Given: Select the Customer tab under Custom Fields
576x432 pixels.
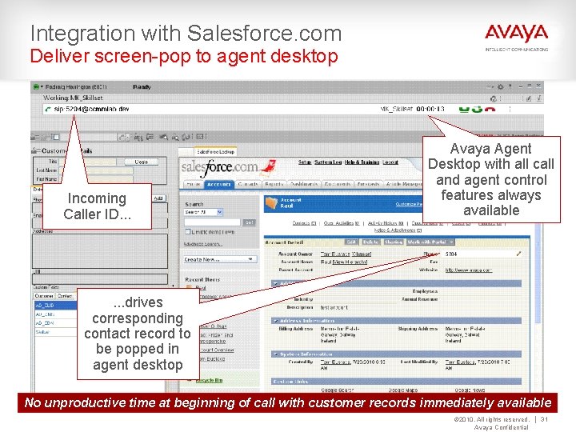Looking at the screenshot, I should pos(44,296).
